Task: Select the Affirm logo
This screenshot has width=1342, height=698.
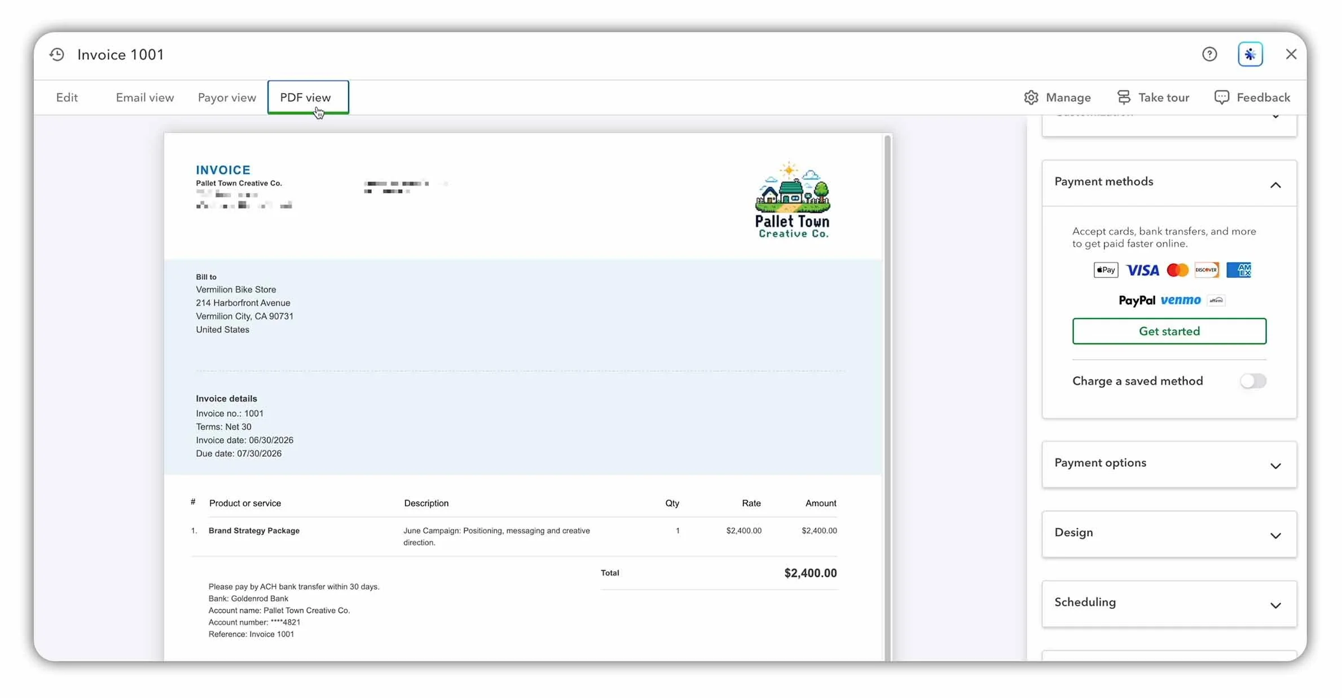Action: tap(1216, 301)
